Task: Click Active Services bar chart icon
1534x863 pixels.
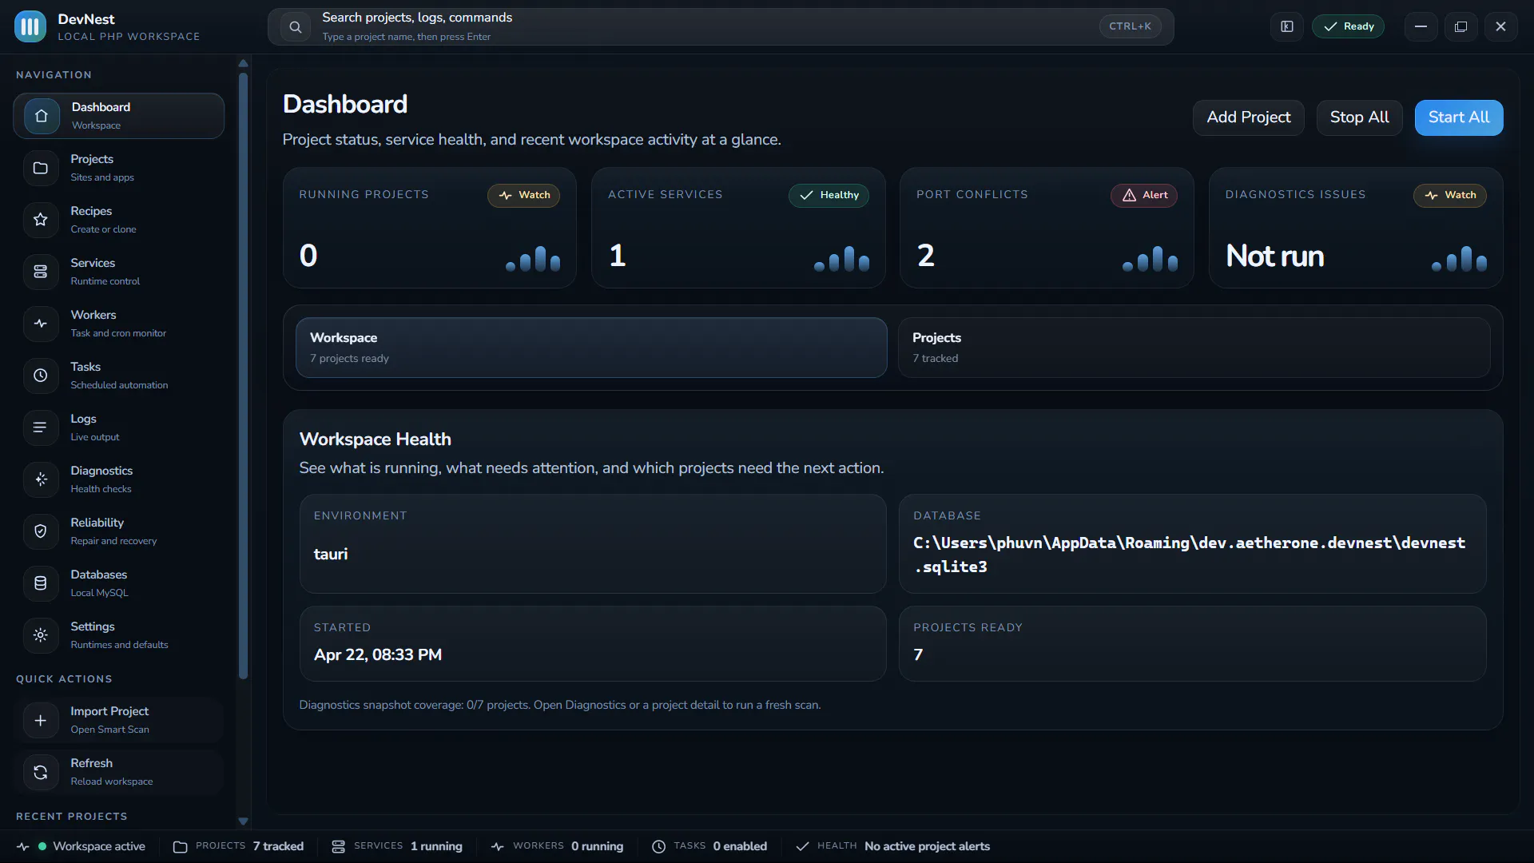Action: click(841, 259)
